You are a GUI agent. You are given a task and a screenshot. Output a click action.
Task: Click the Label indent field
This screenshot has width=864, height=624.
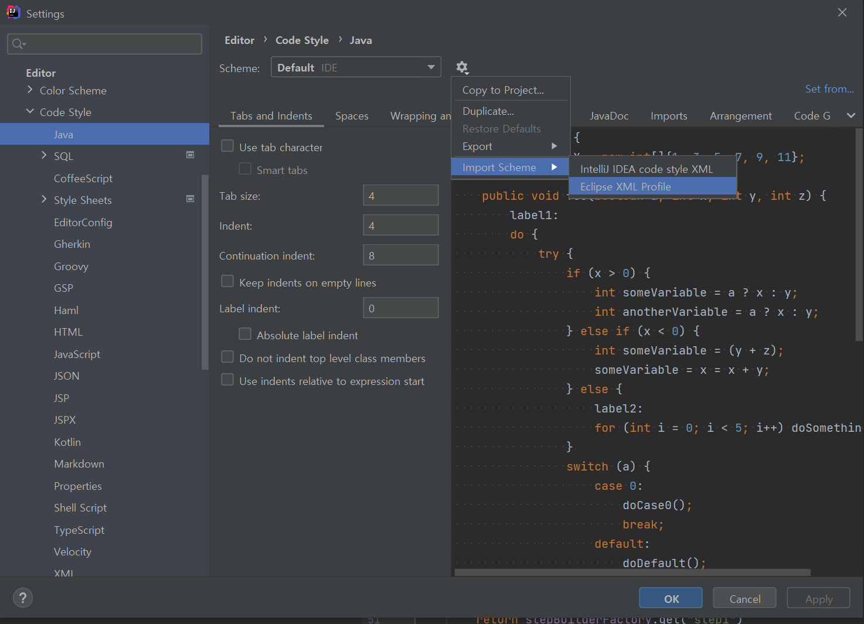click(x=401, y=308)
